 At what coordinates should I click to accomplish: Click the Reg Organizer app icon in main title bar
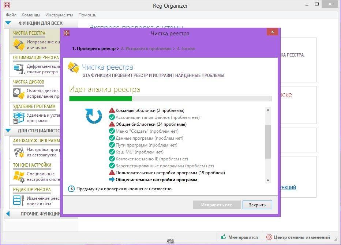point(7,5)
